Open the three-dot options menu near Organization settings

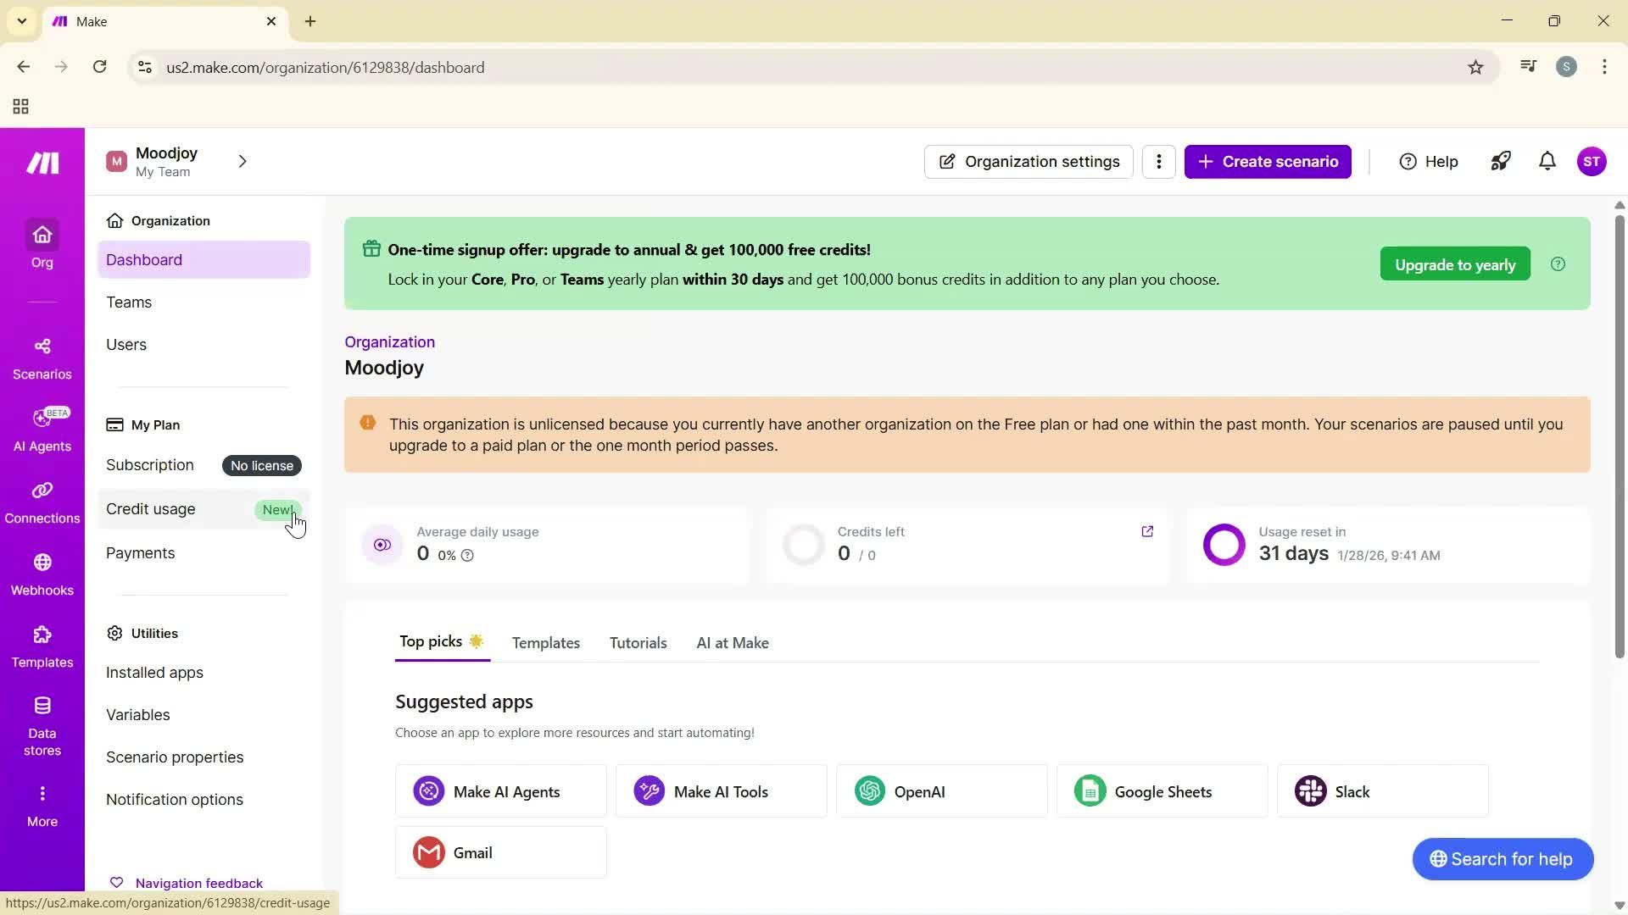(1158, 161)
